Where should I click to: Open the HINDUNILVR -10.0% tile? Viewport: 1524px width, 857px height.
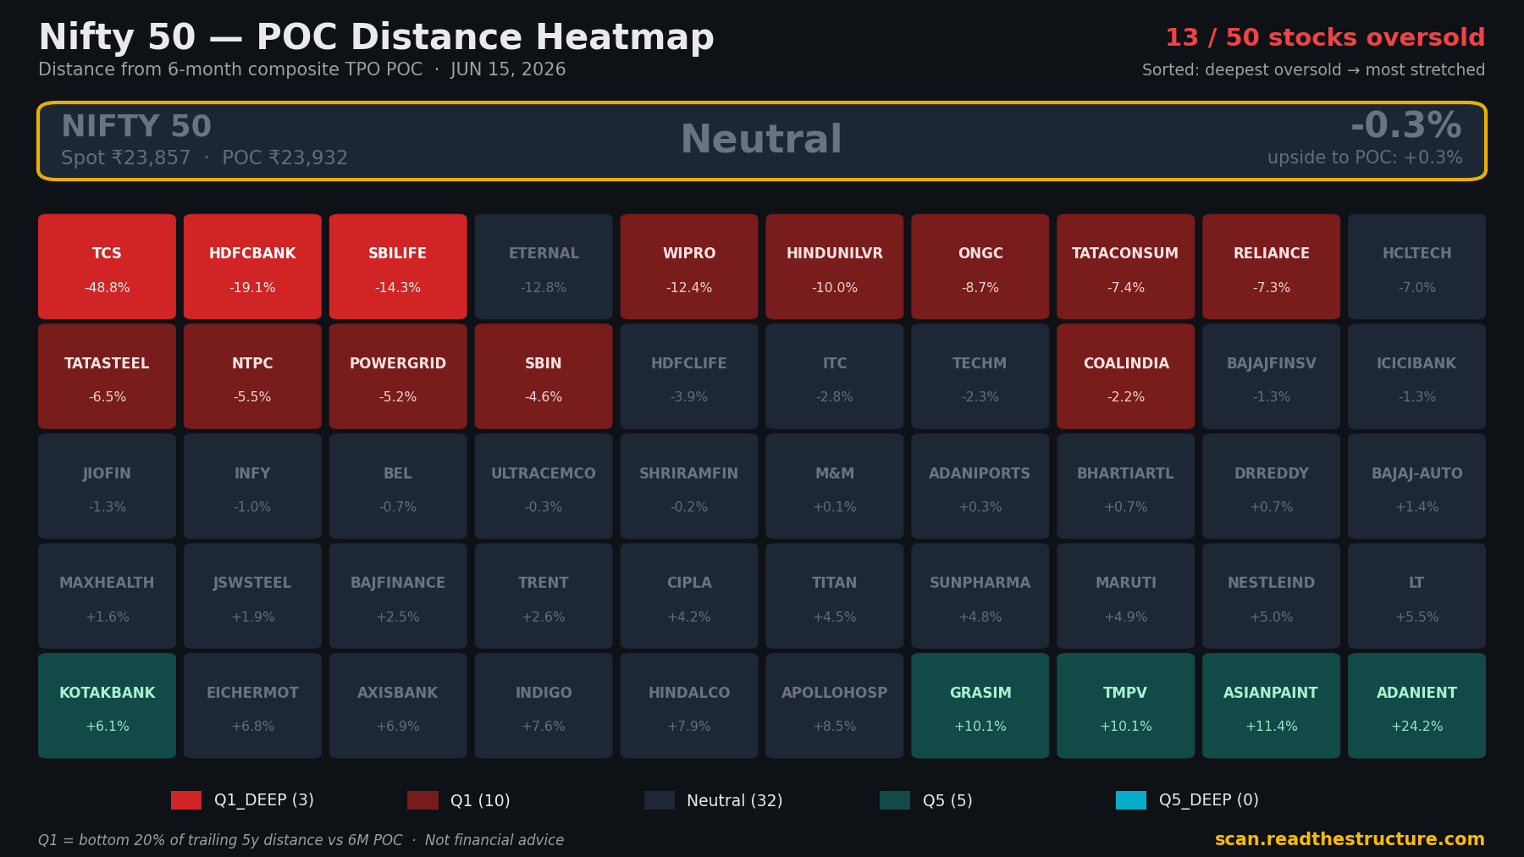835,267
